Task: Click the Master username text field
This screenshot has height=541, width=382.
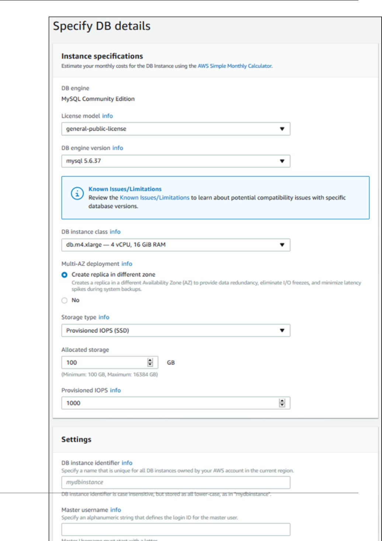Action: (176, 530)
